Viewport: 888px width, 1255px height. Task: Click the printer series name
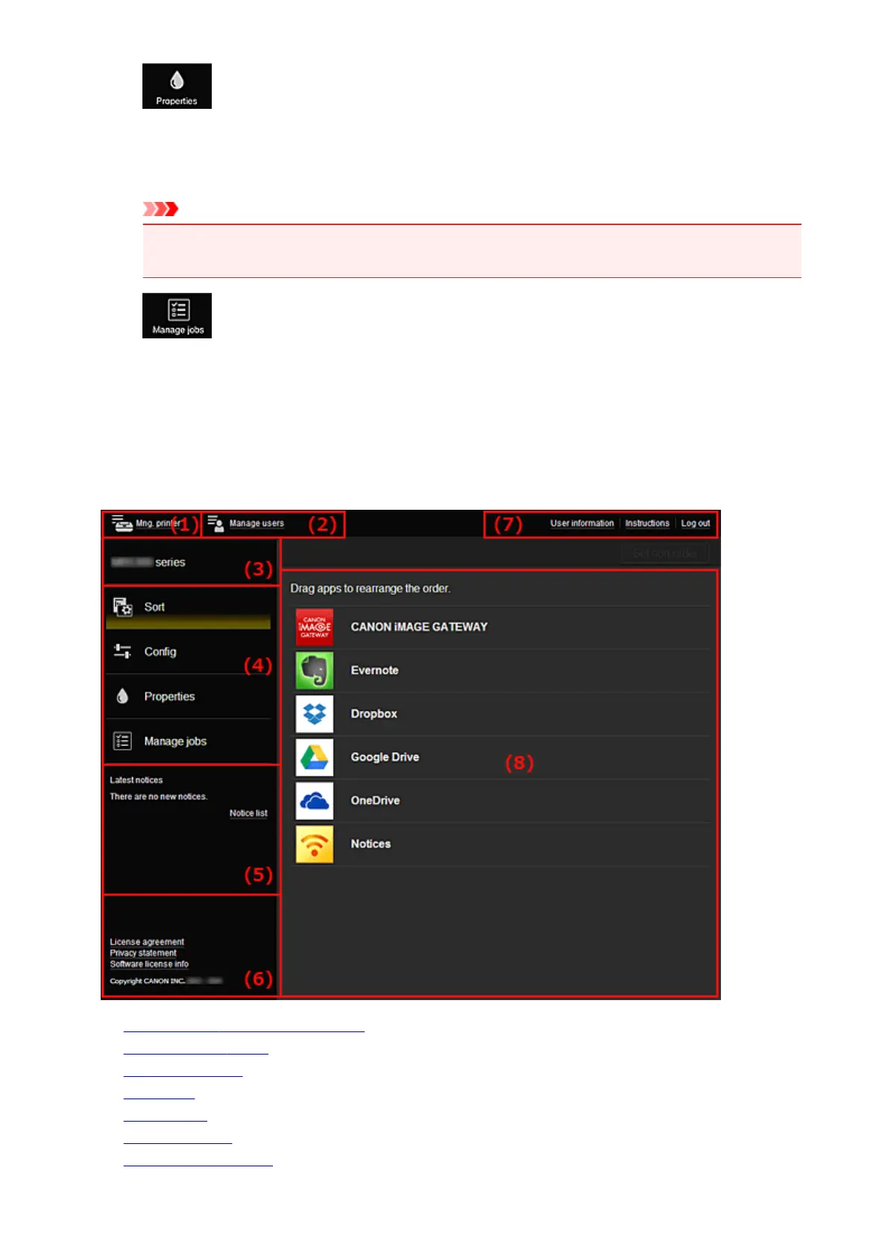coord(148,562)
